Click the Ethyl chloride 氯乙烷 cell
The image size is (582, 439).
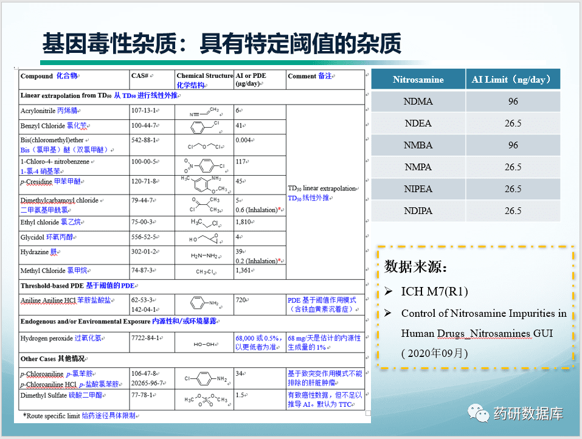point(74,223)
